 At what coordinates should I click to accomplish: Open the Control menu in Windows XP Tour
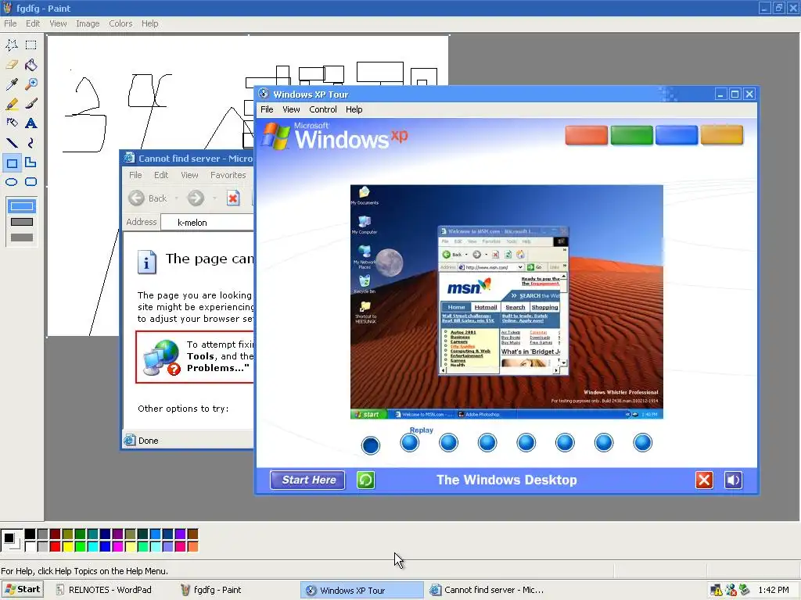click(x=323, y=109)
